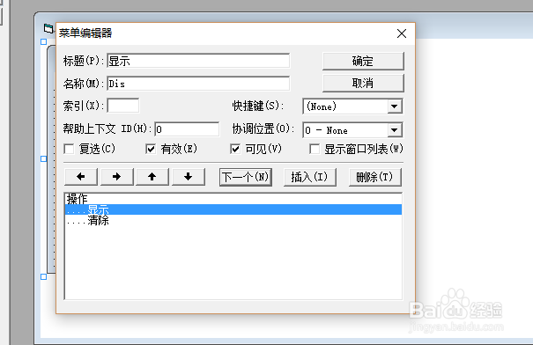Click the 名称(M) text field
The image size is (533, 345).
point(198,84)
